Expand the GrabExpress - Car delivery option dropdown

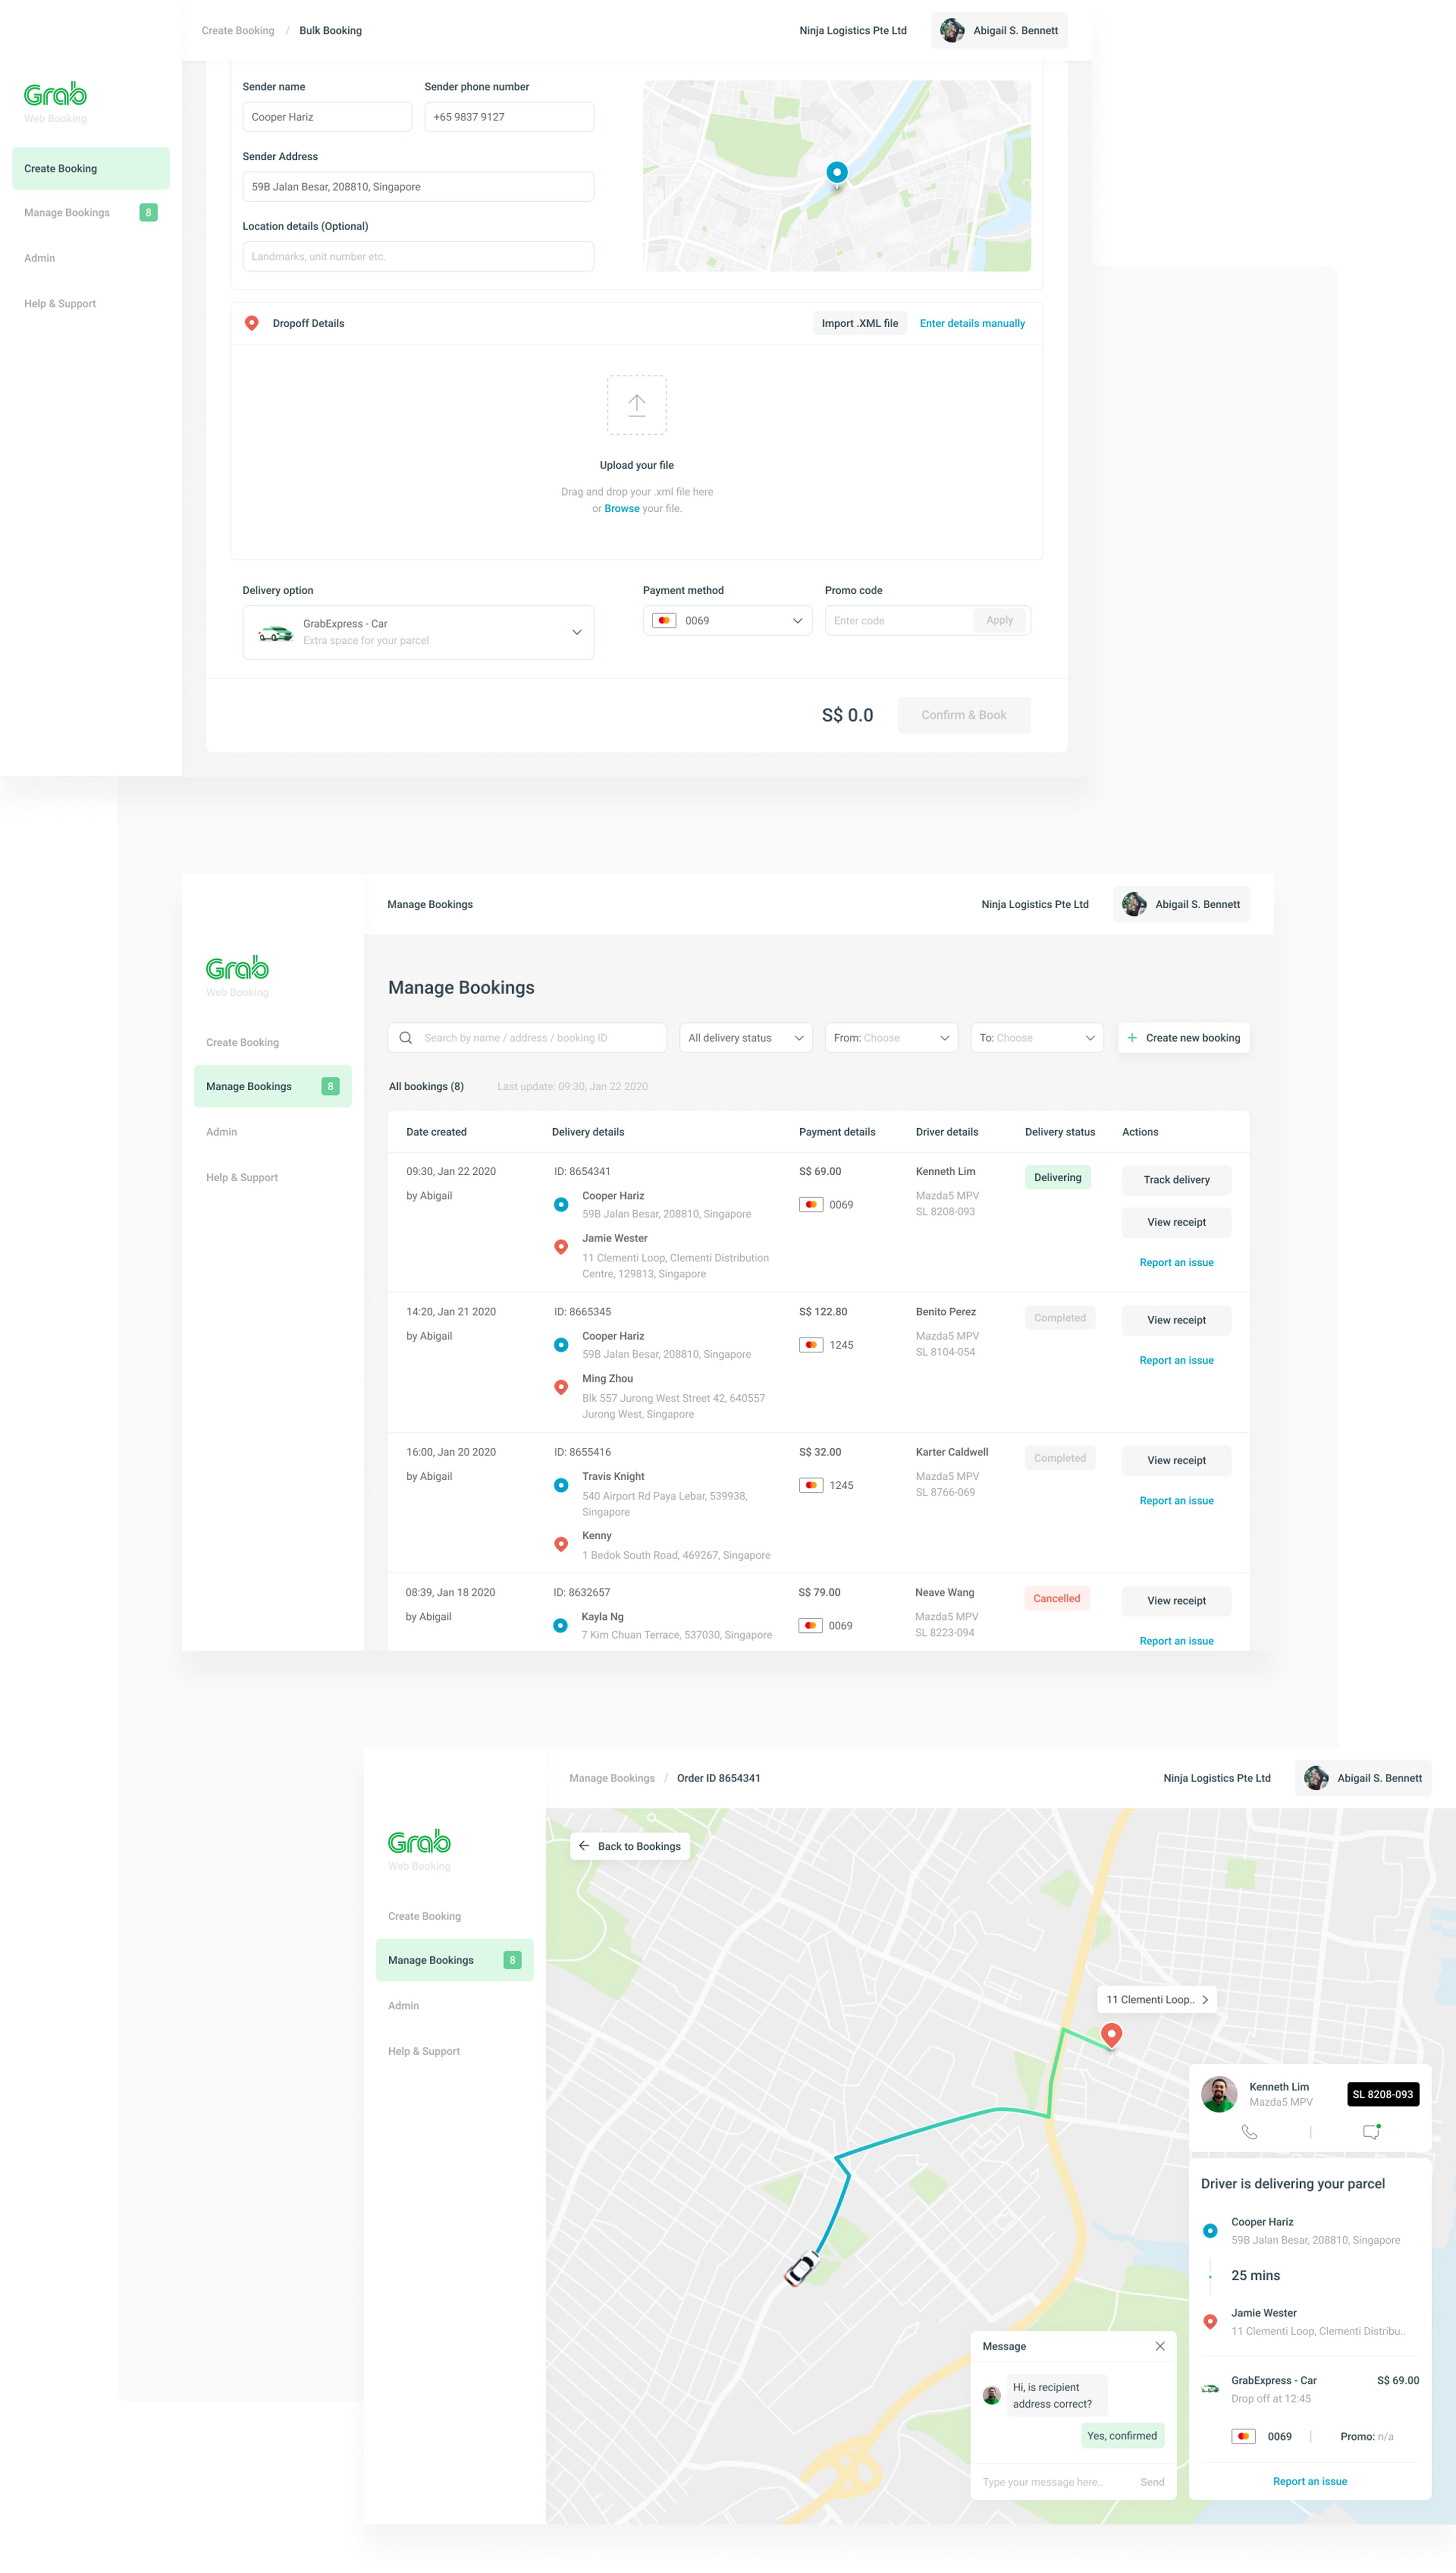click(x=576, y=631)
